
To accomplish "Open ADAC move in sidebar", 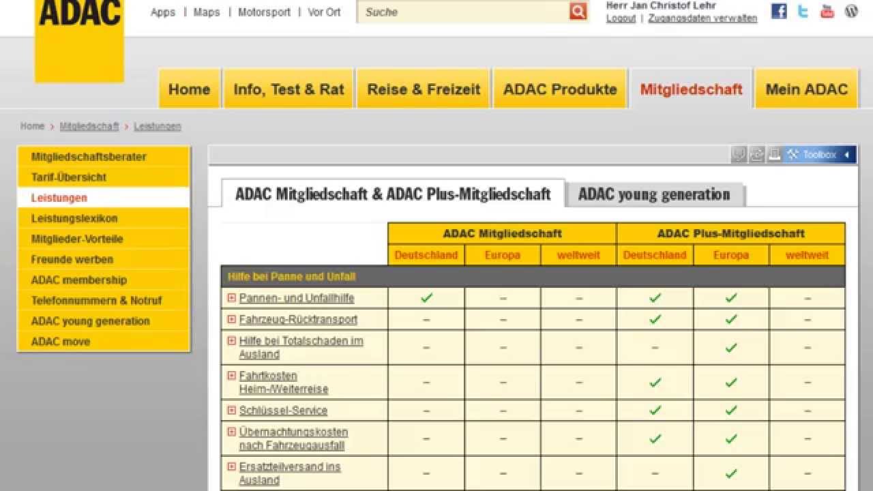I will pos(104,341).
